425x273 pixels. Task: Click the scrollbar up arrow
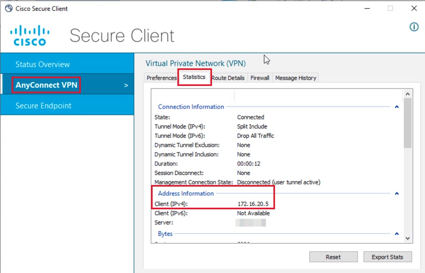(x=408, y=94)
